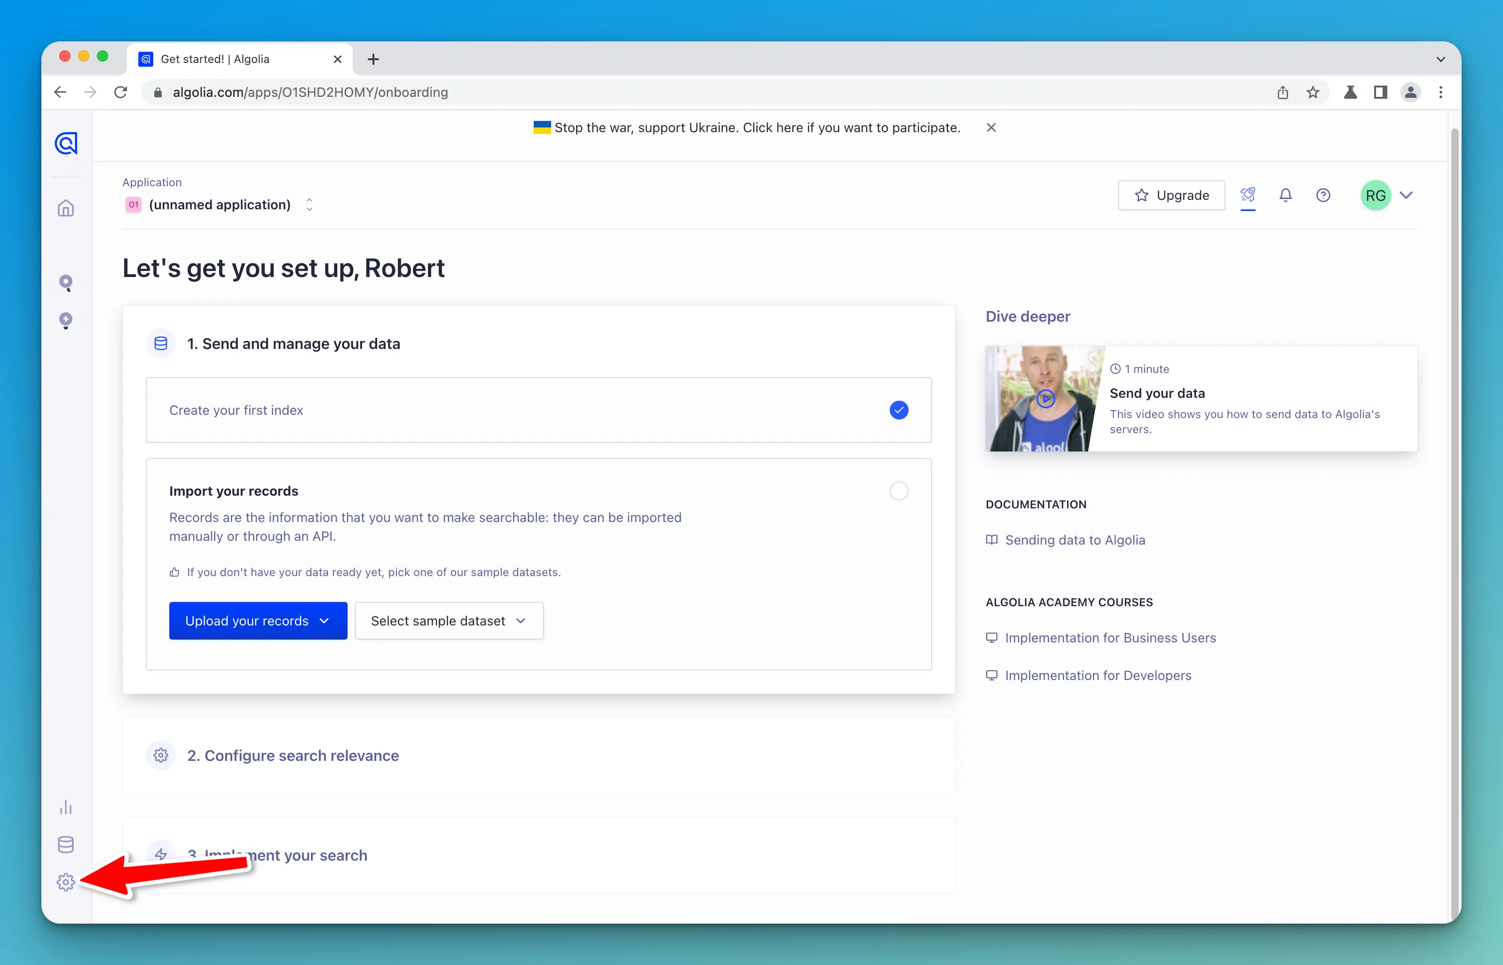The width and height of the screenshot is (1503, 965).
Task: Click the rocket onboarding icon
Action: point(1247,196)
